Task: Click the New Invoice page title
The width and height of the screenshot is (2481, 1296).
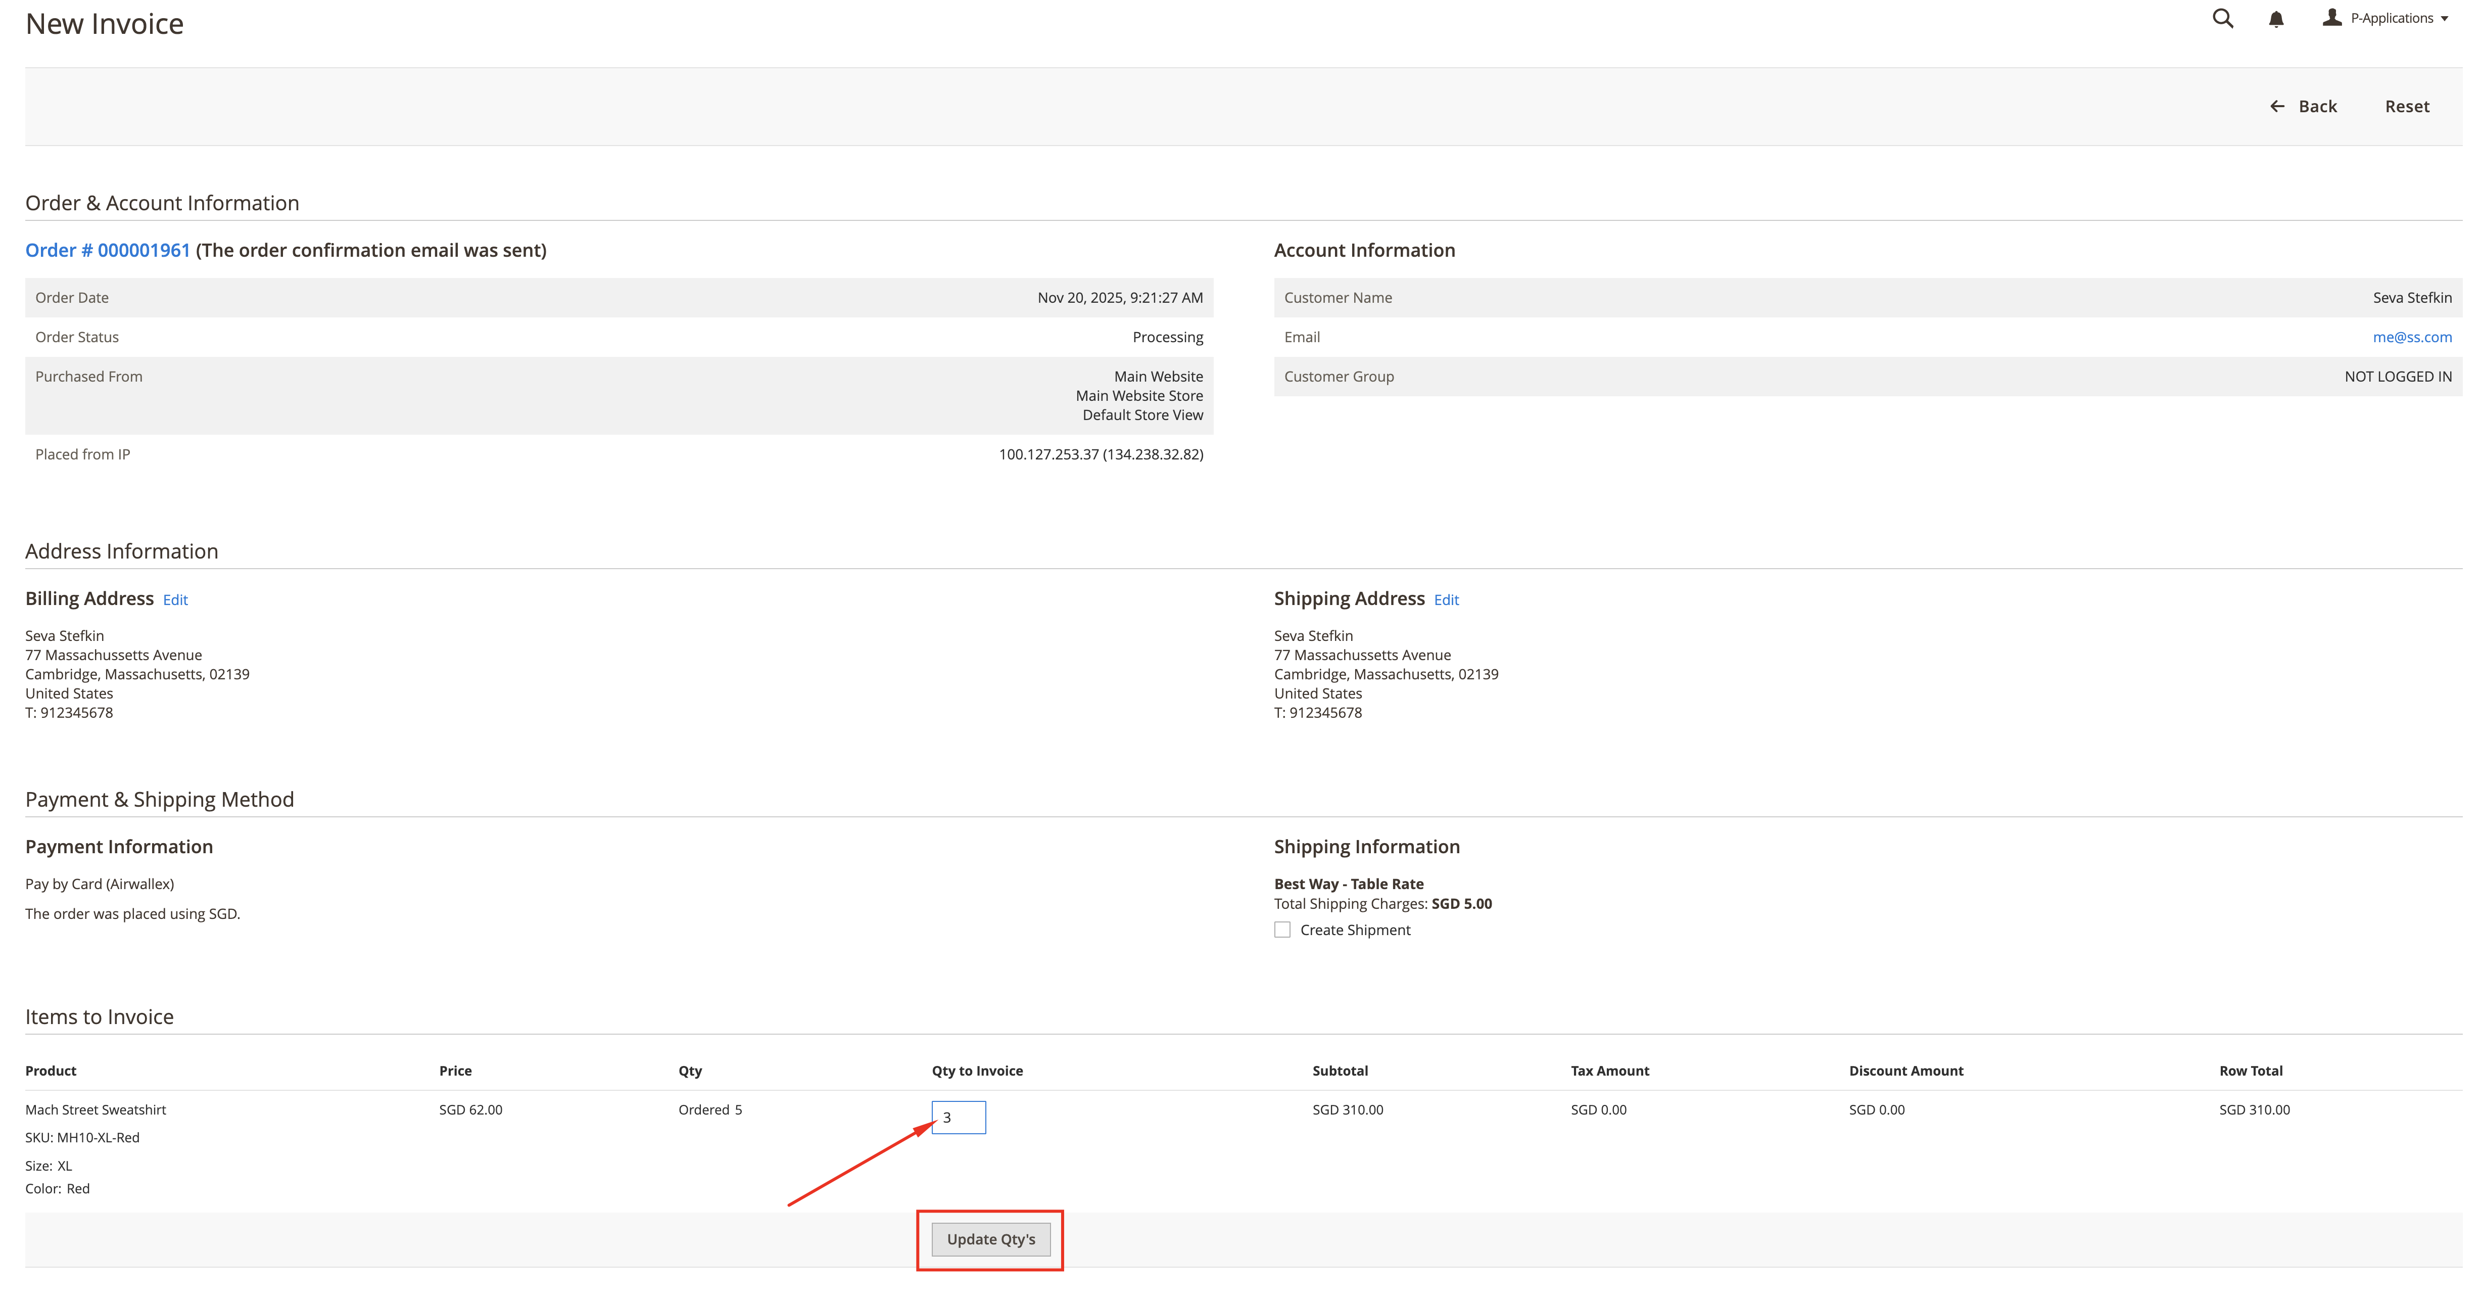Action: tap(104, 24)
